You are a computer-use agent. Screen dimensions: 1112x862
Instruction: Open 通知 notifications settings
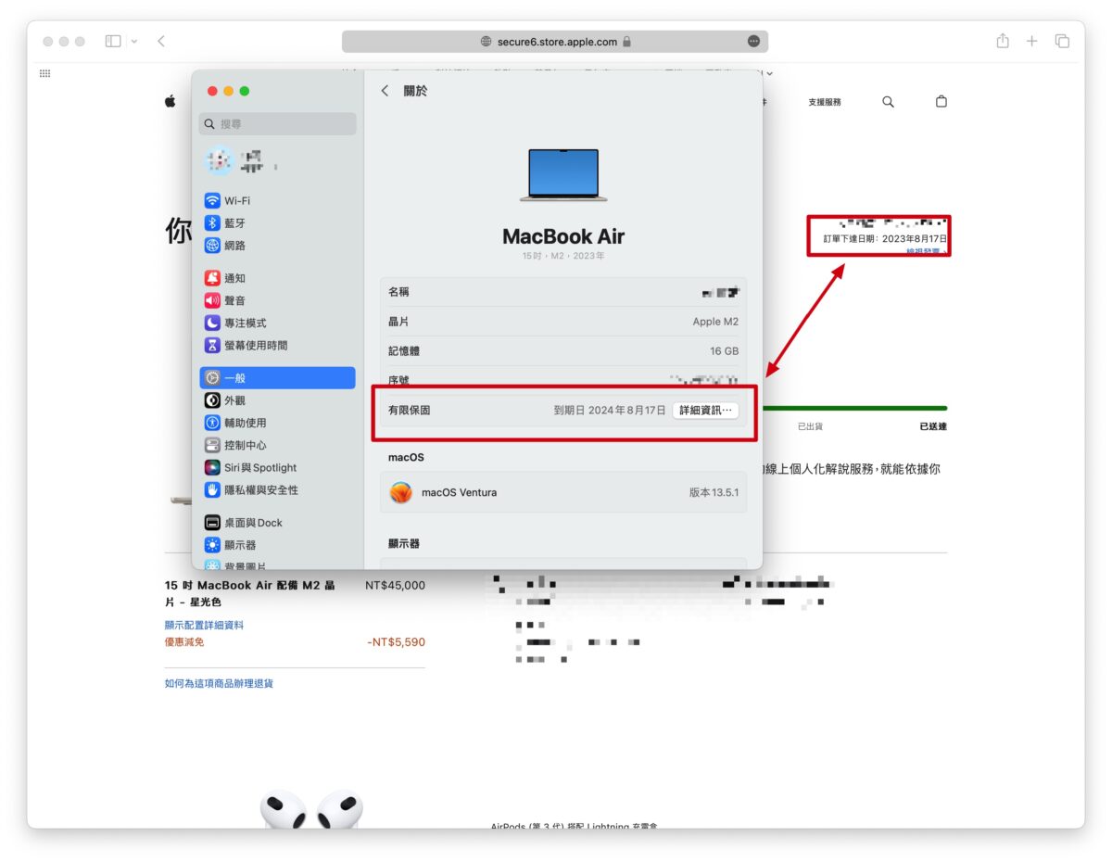point(277,278)
